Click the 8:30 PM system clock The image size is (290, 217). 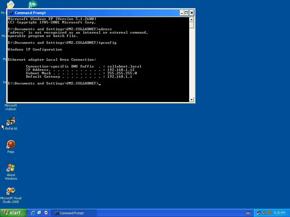280,213
